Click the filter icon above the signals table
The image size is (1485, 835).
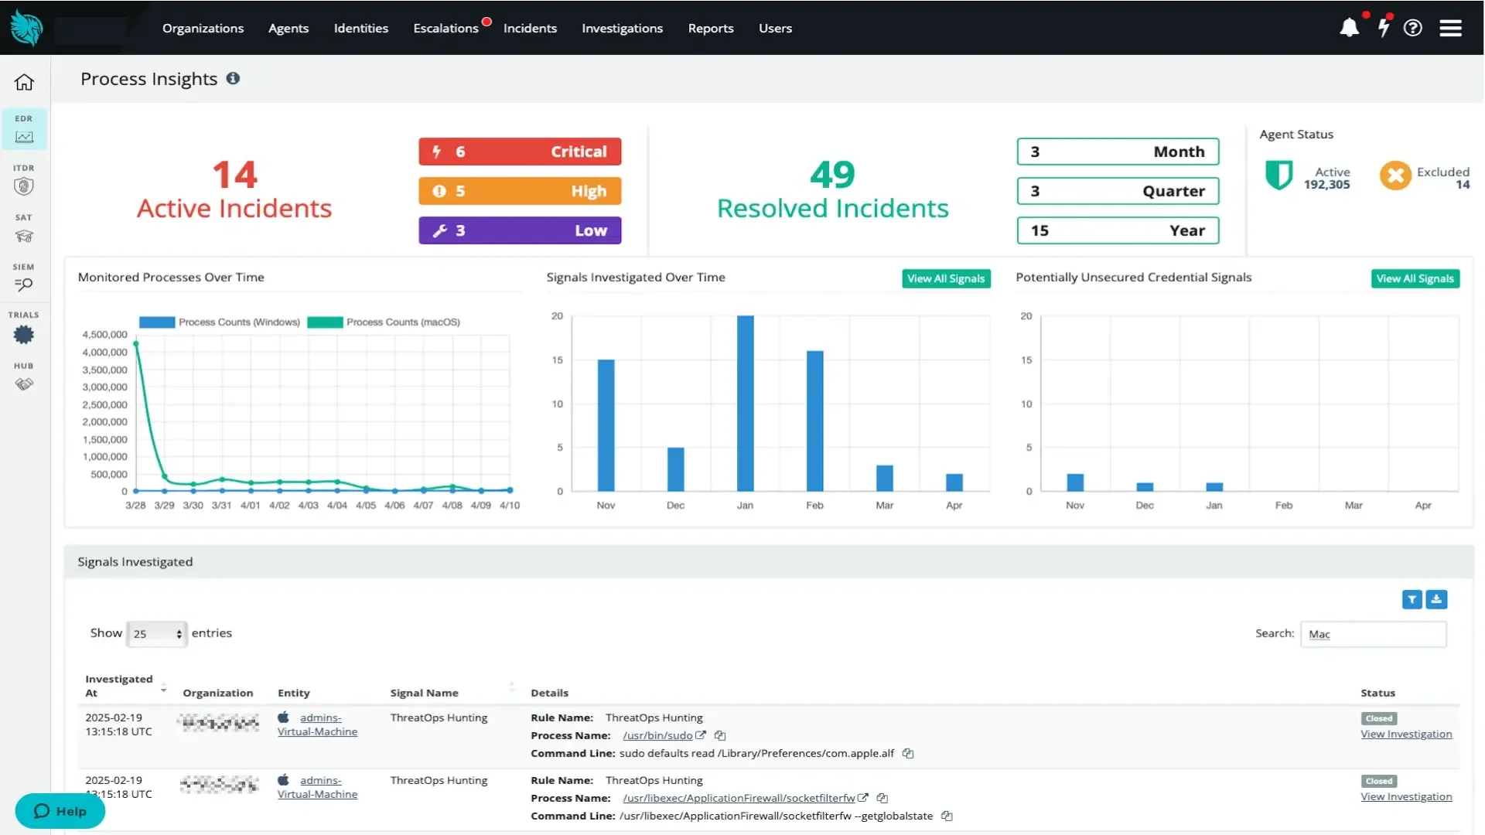[1412, 599]
